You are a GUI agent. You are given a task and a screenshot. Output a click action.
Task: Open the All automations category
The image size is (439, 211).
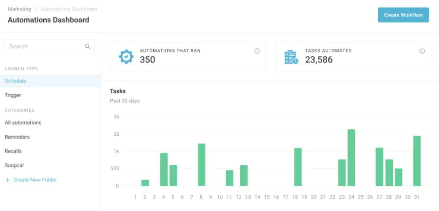(23, 122)
